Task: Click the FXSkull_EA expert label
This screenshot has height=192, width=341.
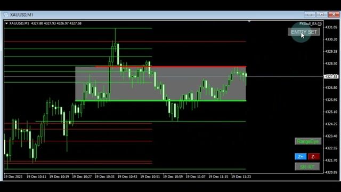Action: pos(308,23)
